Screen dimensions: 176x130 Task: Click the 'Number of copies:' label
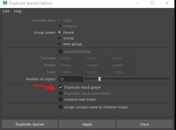[41, 79]
